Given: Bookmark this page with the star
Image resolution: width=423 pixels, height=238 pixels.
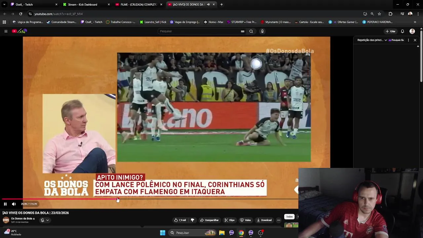Looking at the screenshot, I should (x=379, y=14).
